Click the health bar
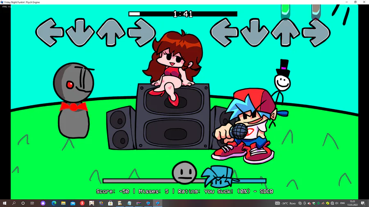 click(184, 181)
